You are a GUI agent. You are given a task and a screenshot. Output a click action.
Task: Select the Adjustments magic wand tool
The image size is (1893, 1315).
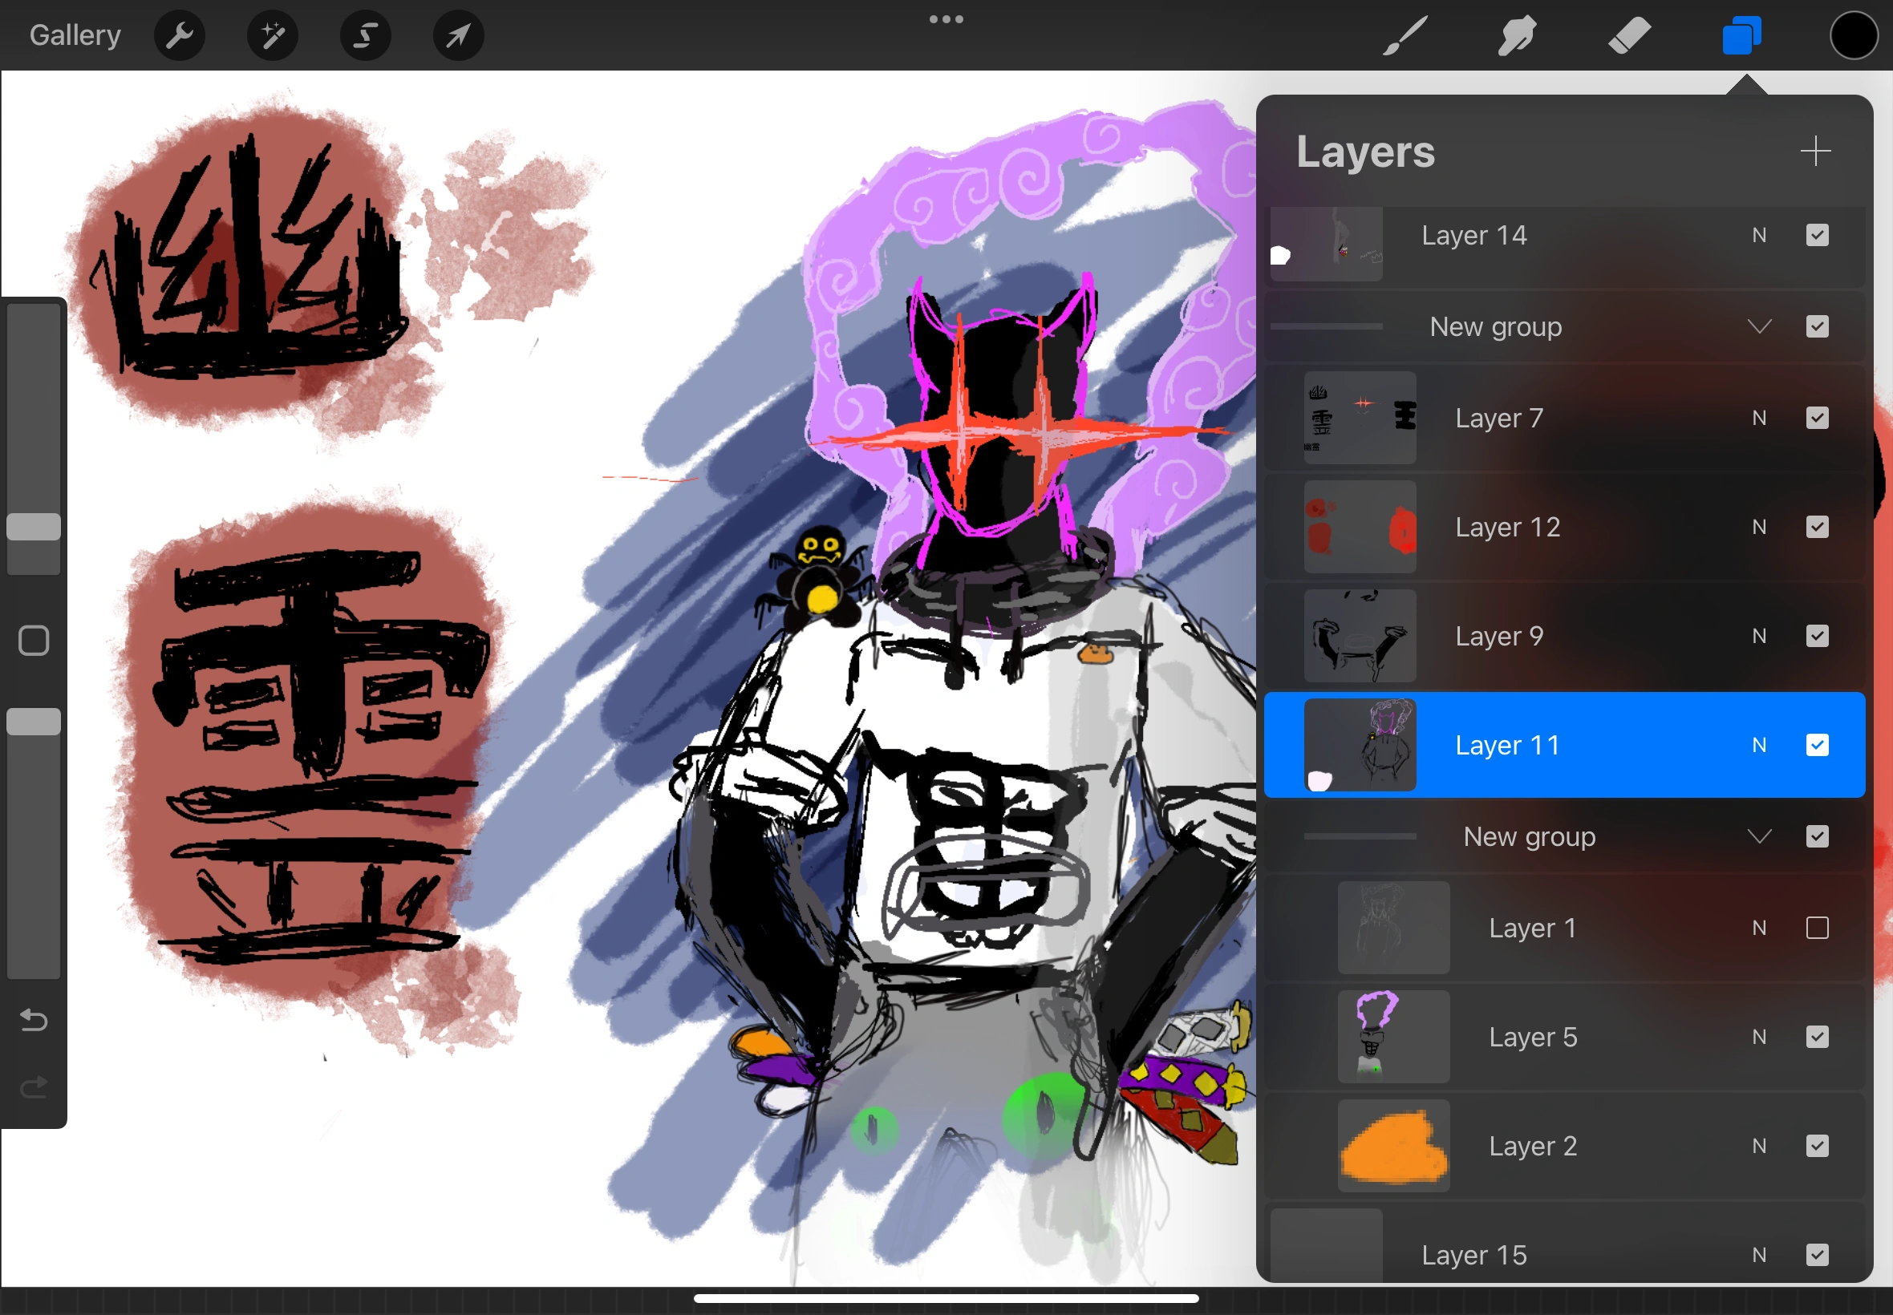(x=272, y=34)
